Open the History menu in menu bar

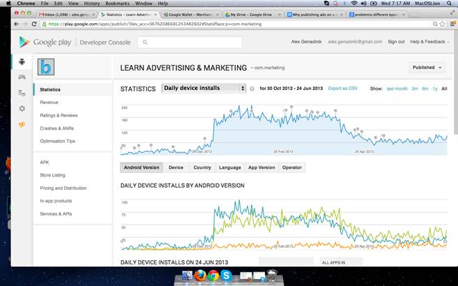tap(92, 3)
